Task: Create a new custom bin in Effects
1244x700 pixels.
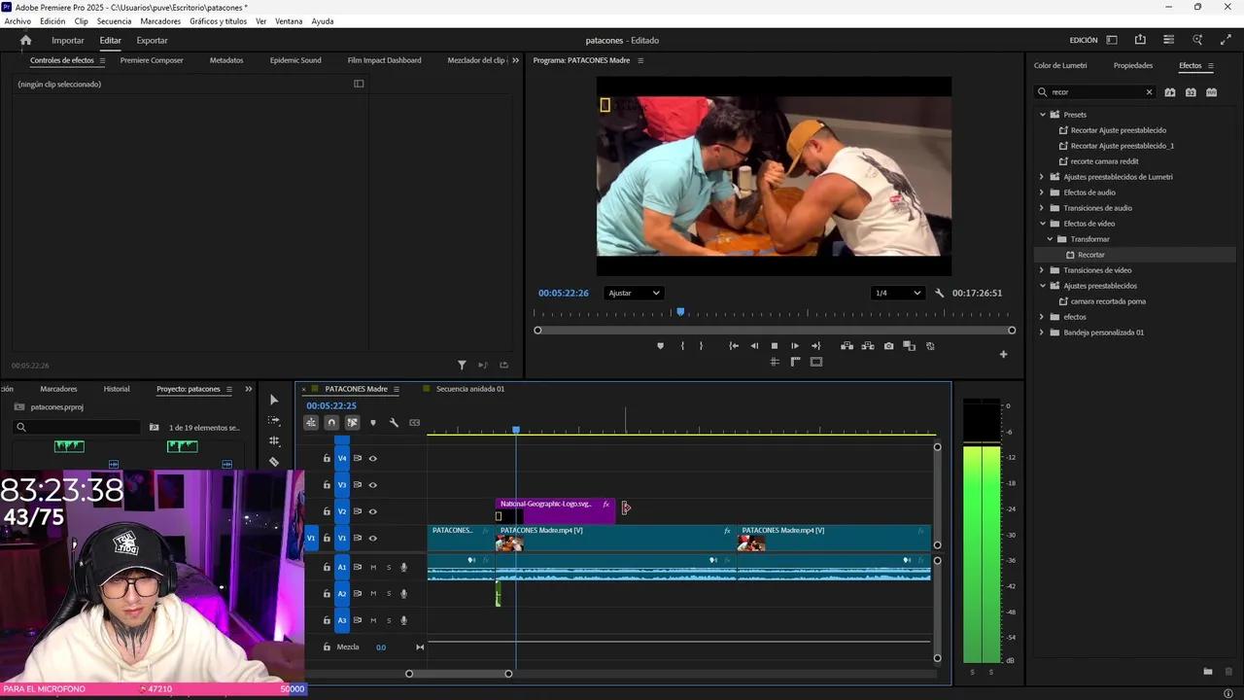Action: [x=1208, y=672]
